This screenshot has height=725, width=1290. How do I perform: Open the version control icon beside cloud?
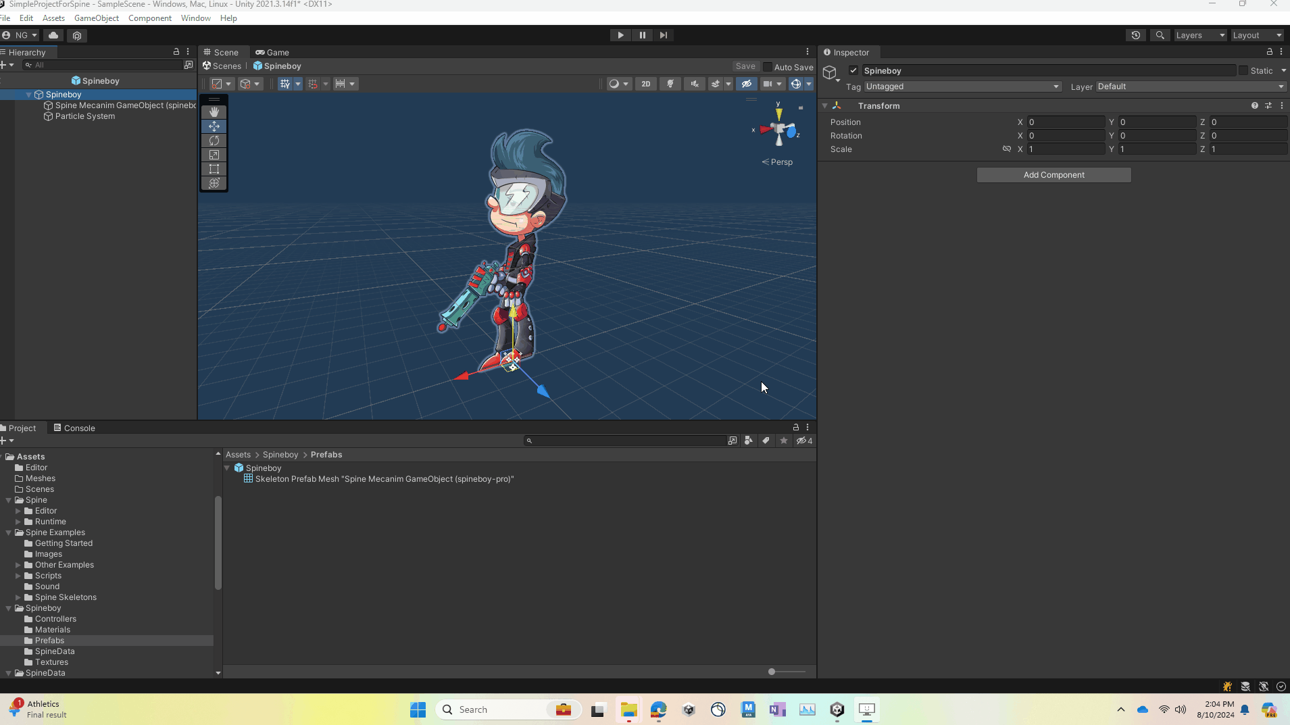[77, 35]
